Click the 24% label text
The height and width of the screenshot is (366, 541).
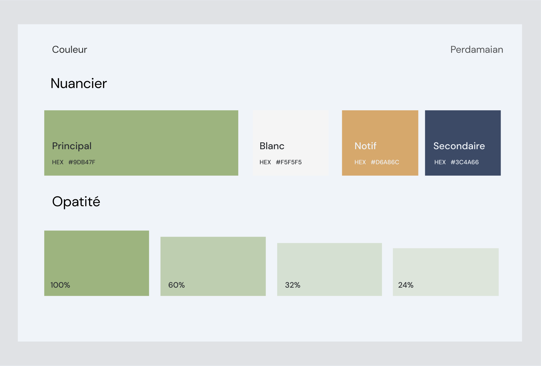click(x=406, y=285)
